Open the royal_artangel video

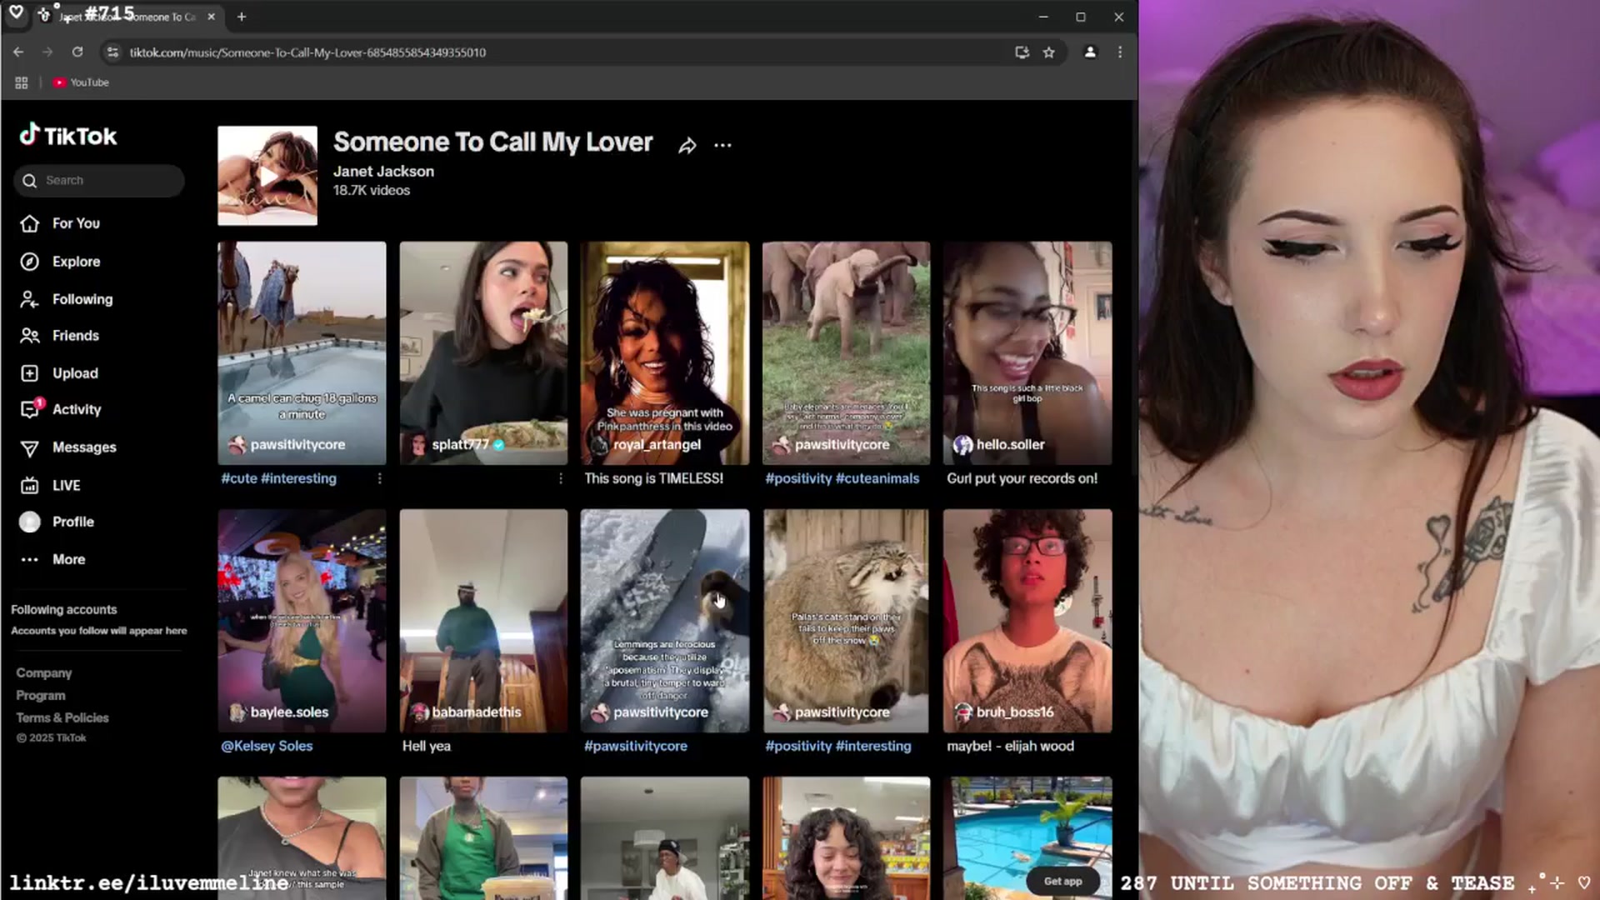point(665,352)
